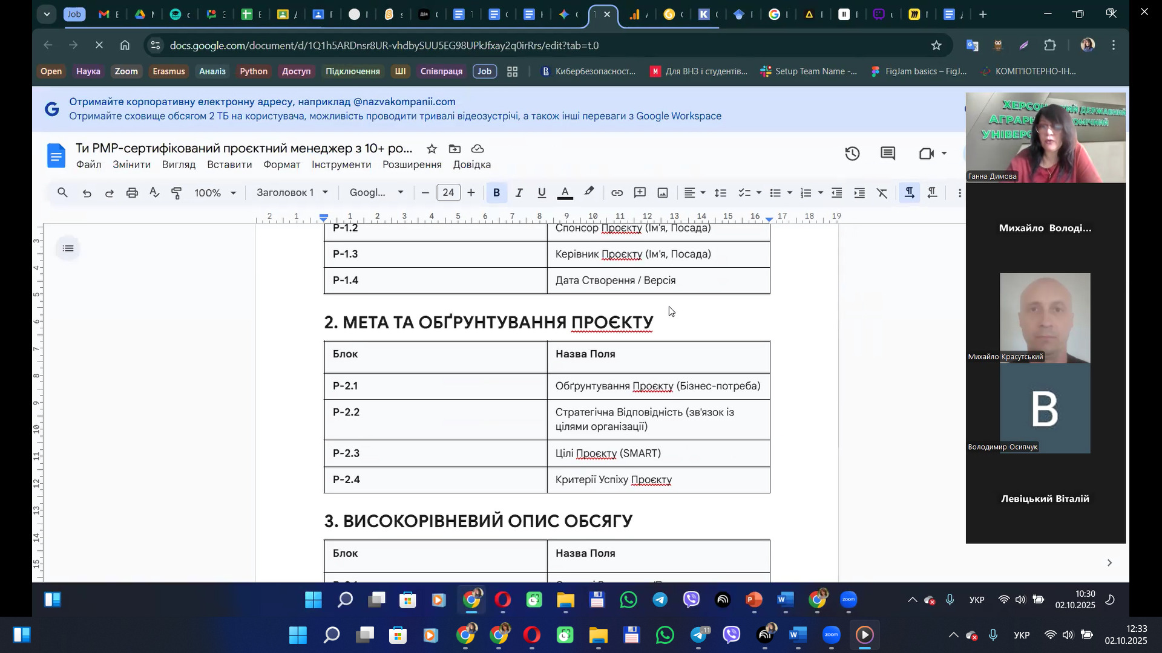The height and width of the screenshot is (653, 1162).
Task: Open the zoom 100% dropdown
Action: [215, 193]
